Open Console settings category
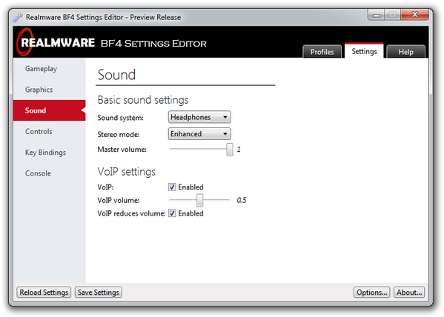 [49, 173]
